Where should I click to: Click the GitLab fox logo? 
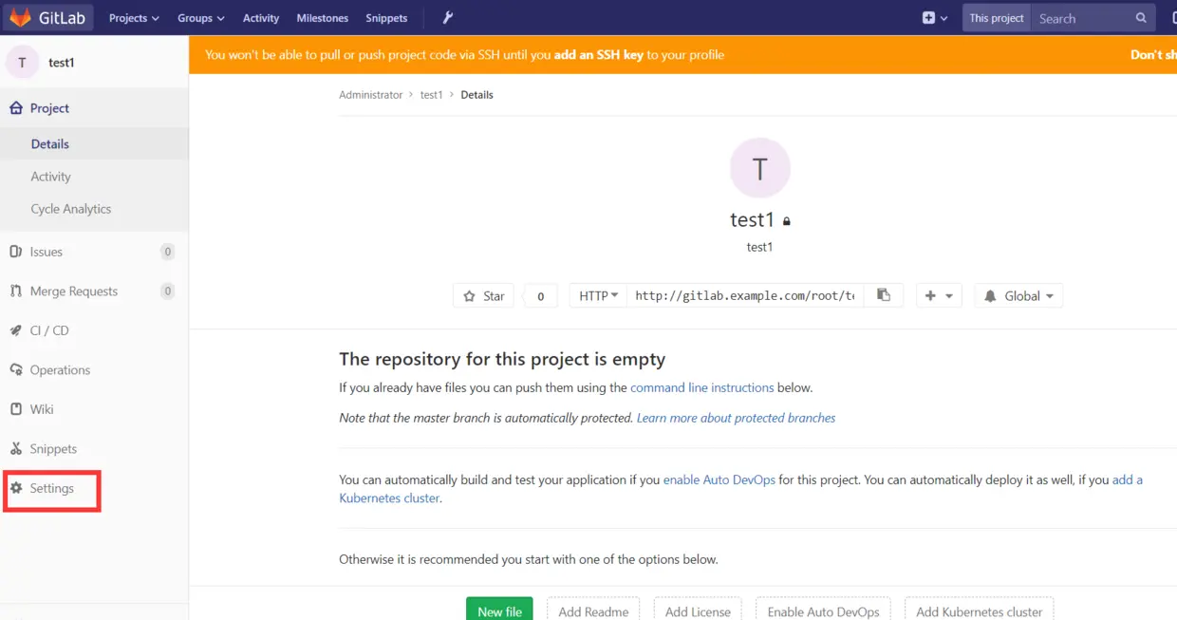[20, 18]
